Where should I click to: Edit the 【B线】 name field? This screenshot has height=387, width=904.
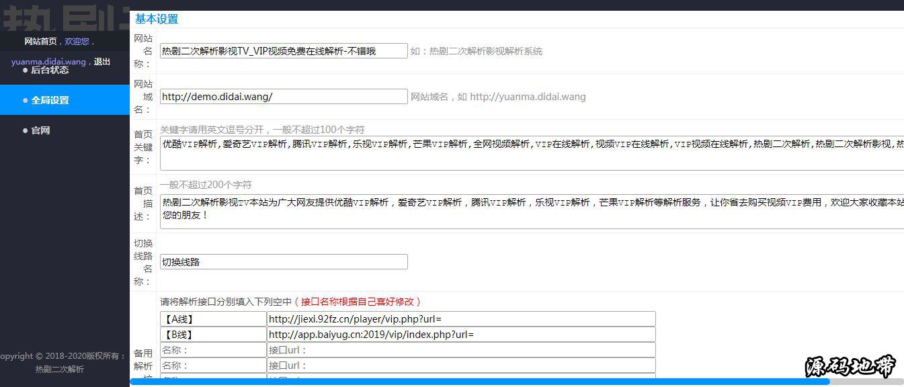coord(213,335)
